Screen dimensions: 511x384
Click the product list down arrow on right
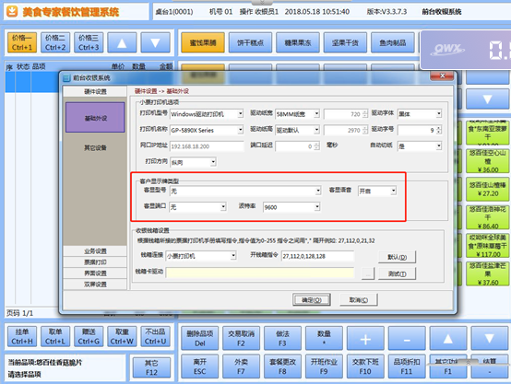(x=487, y=99)
